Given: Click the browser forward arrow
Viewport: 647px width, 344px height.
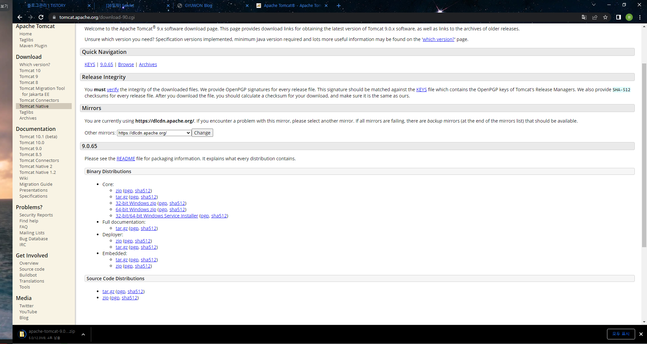Looking at the screenshot, I should (30, 17).
